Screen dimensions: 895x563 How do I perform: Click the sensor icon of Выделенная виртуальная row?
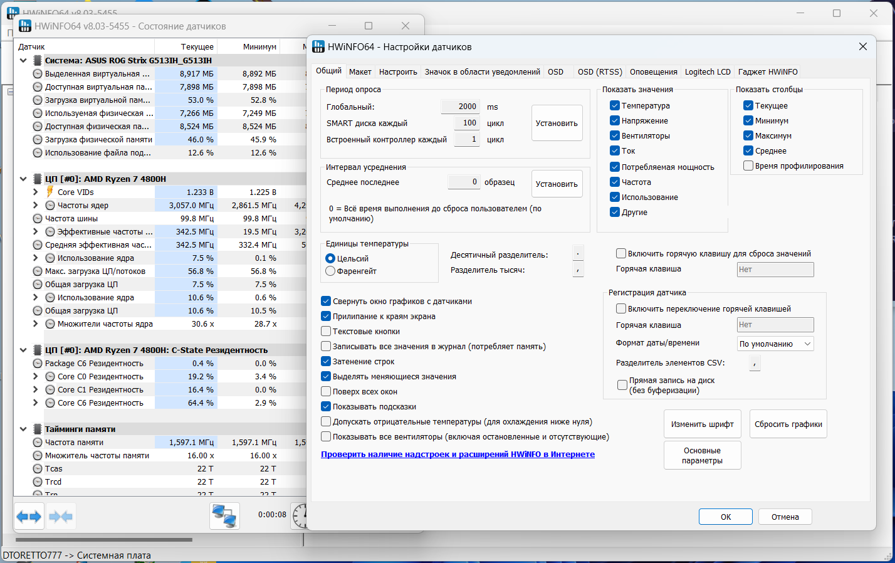(38, 74)
